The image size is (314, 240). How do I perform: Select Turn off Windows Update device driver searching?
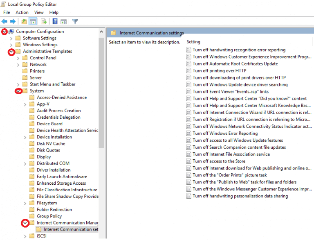pyautogui.click(x=240, y=85)
